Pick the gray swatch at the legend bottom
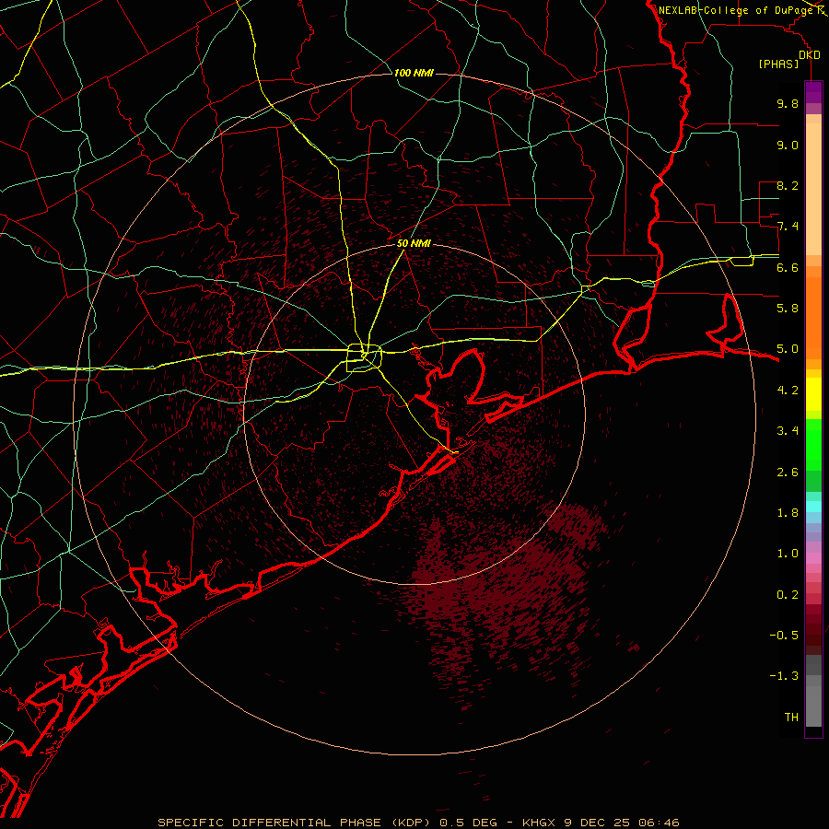This screenshot has width=829, height=829. coord(813,706)
